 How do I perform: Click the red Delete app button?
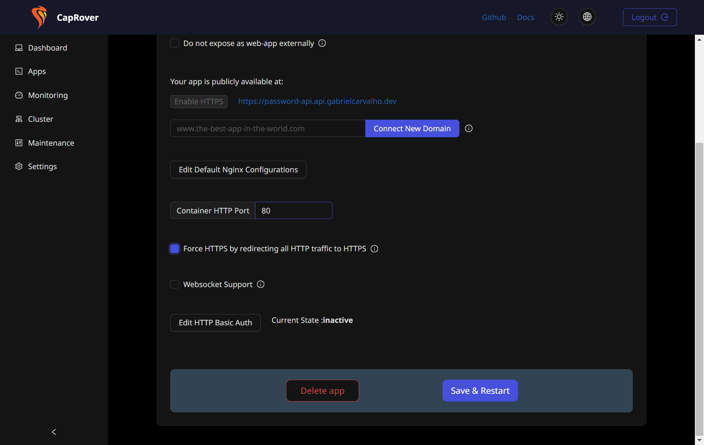click(322, 391)
